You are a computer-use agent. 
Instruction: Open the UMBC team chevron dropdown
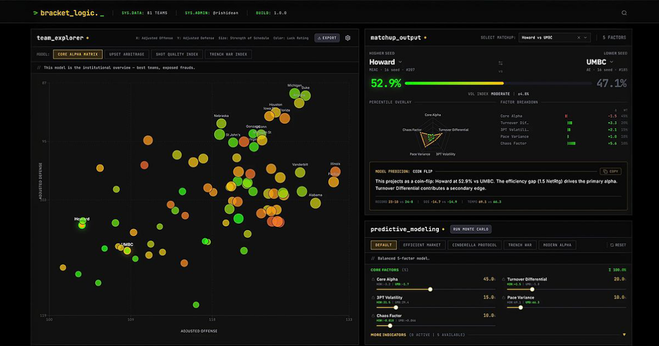tap(611, 62)
